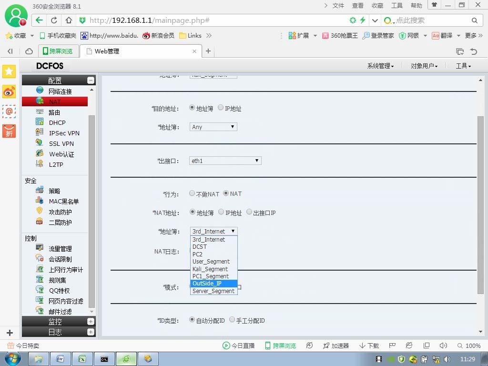Select IP地址 for NAT地址
This screenshot has width=488, height=366.
(x=221, y=212)
